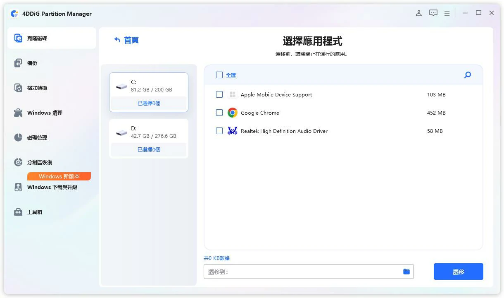Open the feedback message icon
Image resolution: width=504 pixels, height=298 pixels.
tap(433, 13)
